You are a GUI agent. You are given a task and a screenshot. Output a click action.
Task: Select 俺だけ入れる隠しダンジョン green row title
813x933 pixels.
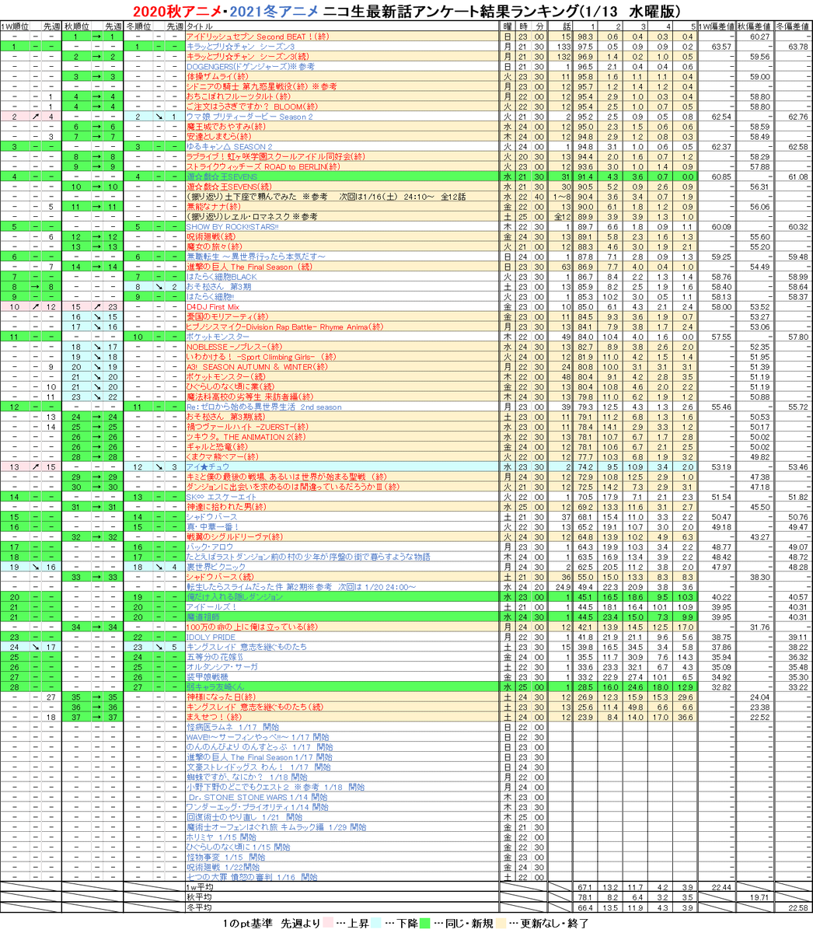coord(235,598)
